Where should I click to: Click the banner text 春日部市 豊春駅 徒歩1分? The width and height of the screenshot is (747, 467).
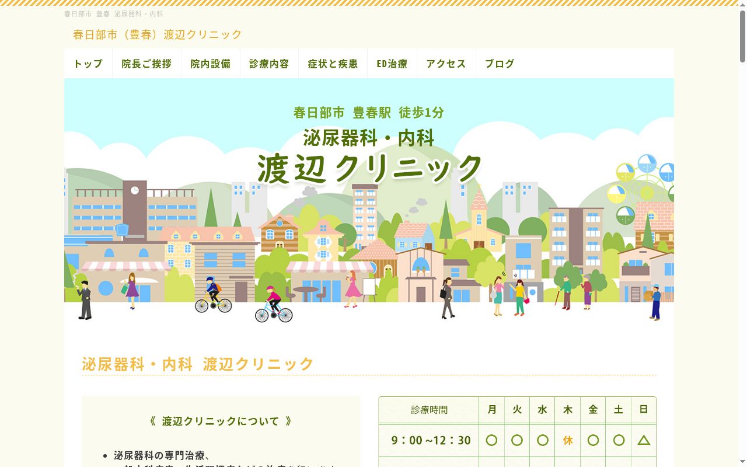[x=369, y=113]
